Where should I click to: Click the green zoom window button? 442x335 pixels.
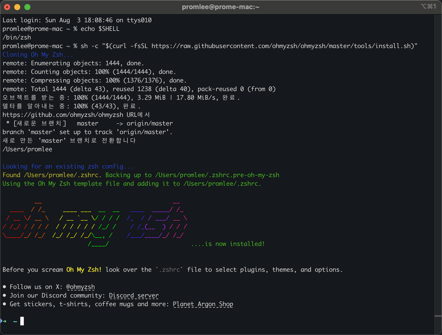27,7
